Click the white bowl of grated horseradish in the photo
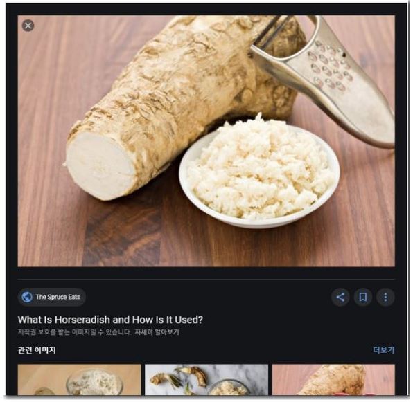 (x=259, y=174)
